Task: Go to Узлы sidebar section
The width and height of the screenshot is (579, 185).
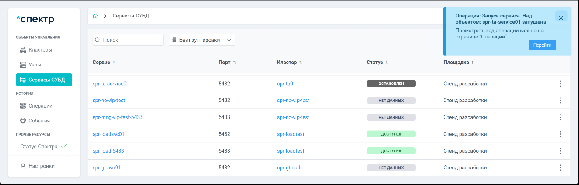Action: coord(35,65)
